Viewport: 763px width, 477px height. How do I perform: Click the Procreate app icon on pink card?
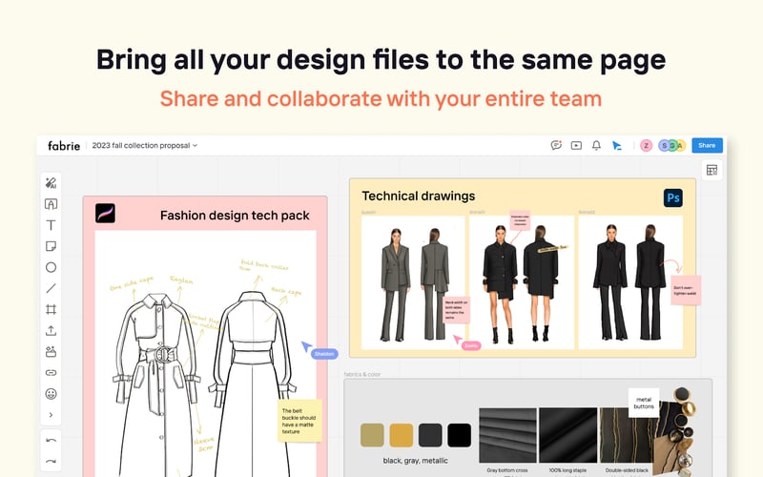coord(105,213)
